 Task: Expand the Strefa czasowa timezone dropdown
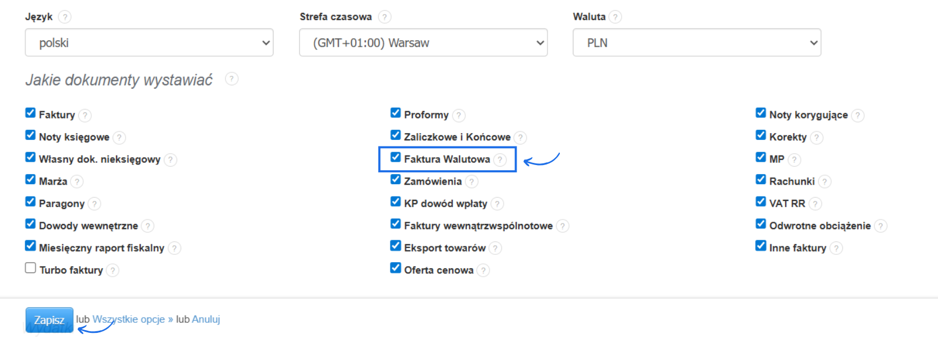pyautogui.click(x=423, y=43)
